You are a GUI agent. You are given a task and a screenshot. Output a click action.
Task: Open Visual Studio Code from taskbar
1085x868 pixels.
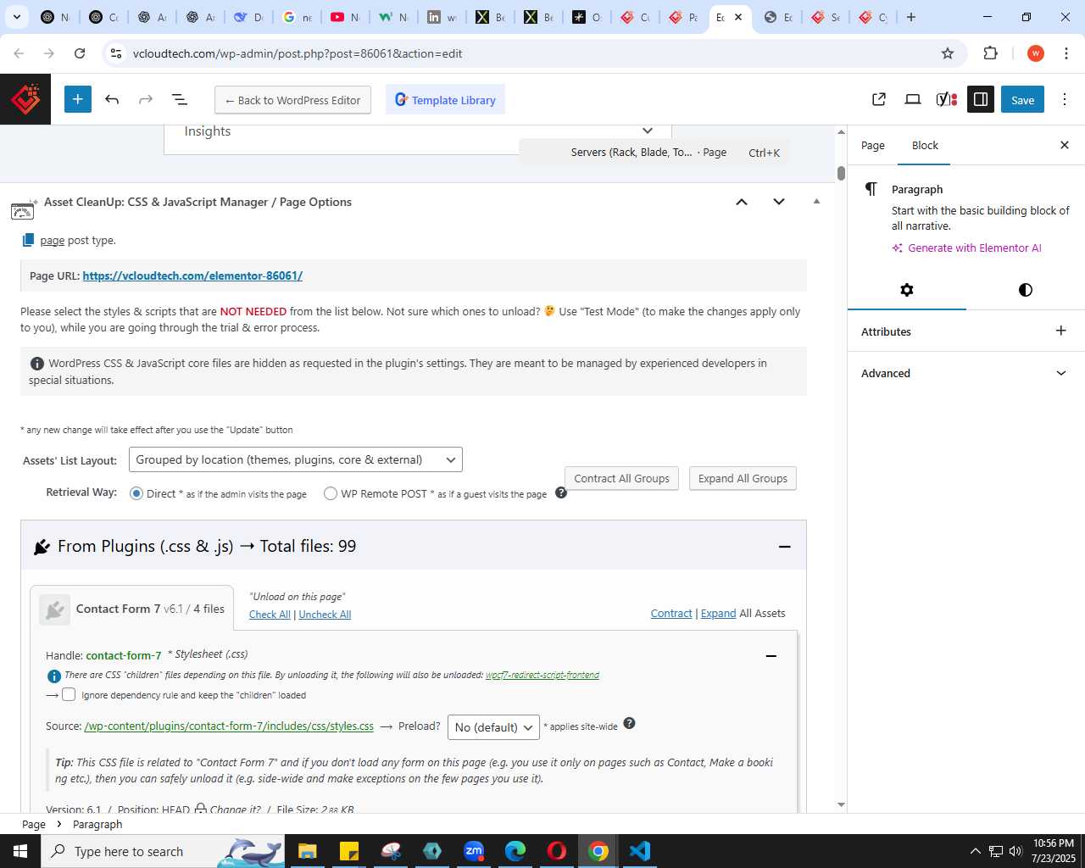tap(640, 851)
